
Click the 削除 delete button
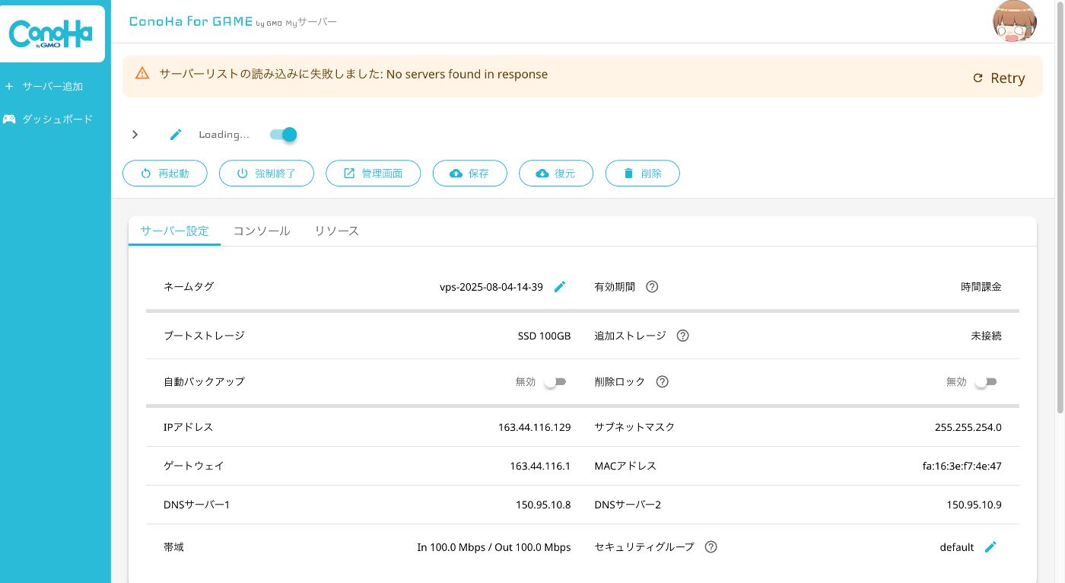point(643,174)
